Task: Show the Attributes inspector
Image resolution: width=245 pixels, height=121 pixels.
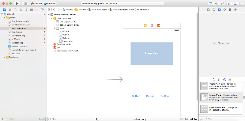Action: (x=224, y=9)
